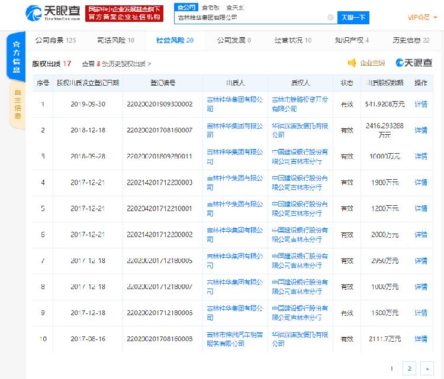
Task: Open 详情 for row 5
Action: (x=421, y=209)
